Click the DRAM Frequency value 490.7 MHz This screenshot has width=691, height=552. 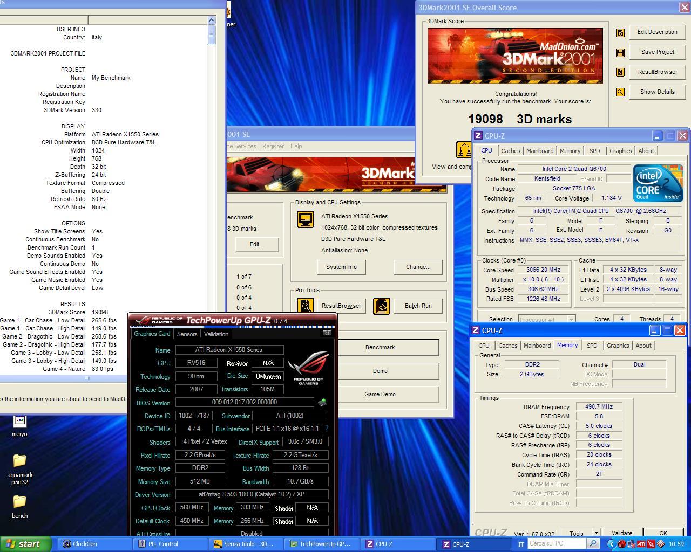click(599, 407)
